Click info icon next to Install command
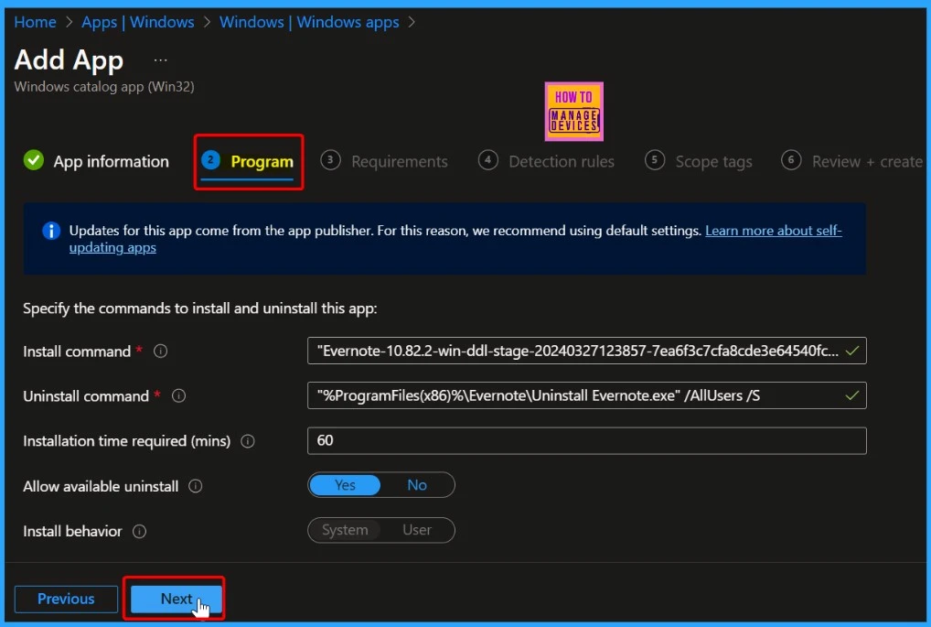 point(160,351)
